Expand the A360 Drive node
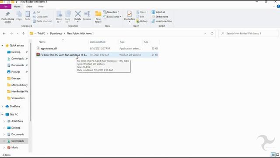 (x=4, y=121)
